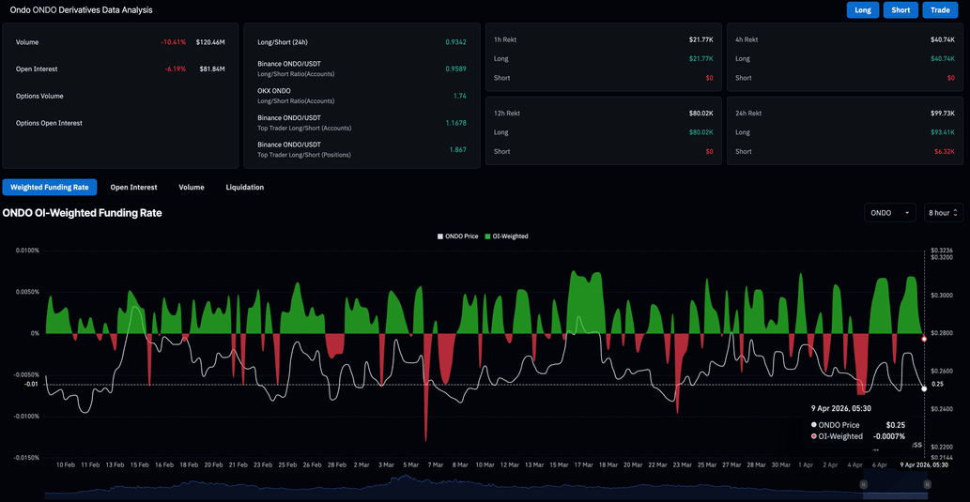This screenshot has width=970, height=502.
Task: Click the white ONDO Price legend square
Action: click(x=440, y=236)
